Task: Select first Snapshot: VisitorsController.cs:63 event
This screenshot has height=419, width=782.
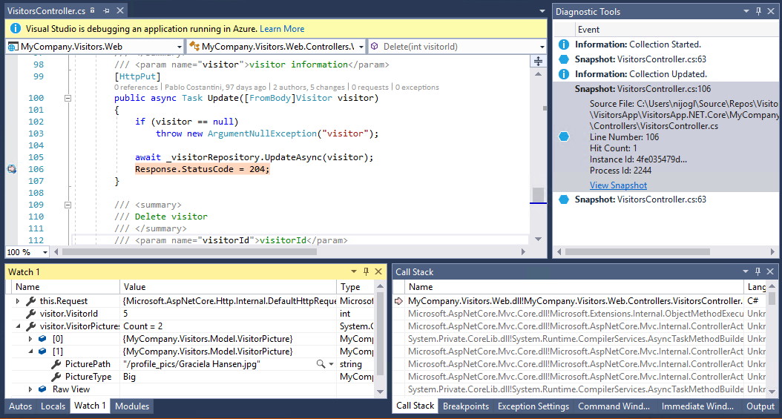Action: (640, 59)
